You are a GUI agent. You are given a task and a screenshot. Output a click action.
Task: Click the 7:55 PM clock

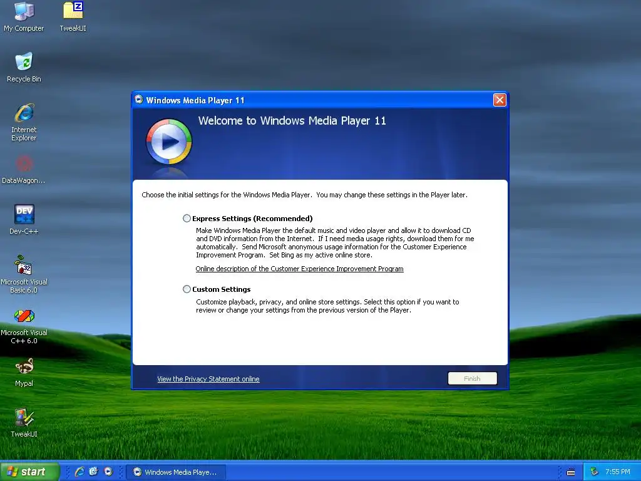point(618,472)
